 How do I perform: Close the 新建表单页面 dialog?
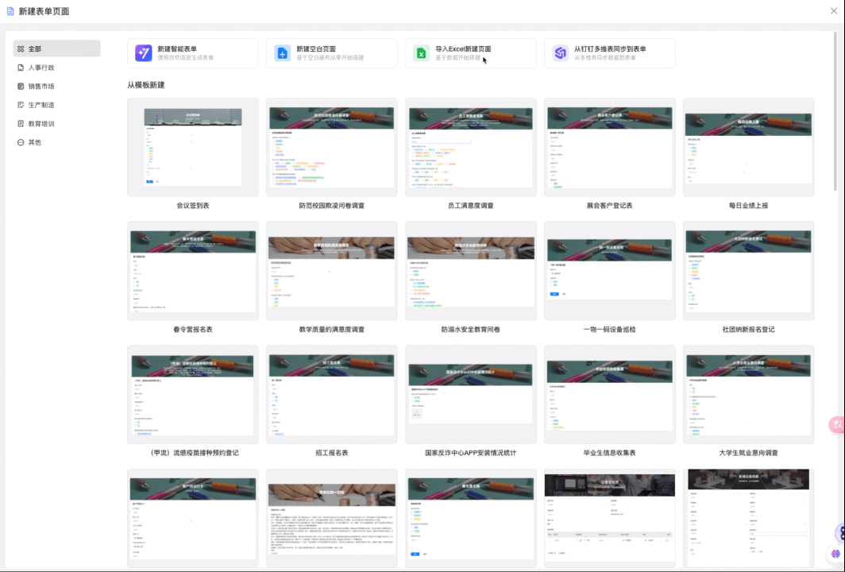(833, 11)
